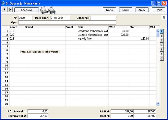Click the Kopiuj button
The image size is (168, 120).
(126, 10)
